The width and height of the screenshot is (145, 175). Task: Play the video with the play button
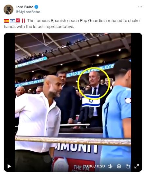pyautogui.click(x=9, y=166)
